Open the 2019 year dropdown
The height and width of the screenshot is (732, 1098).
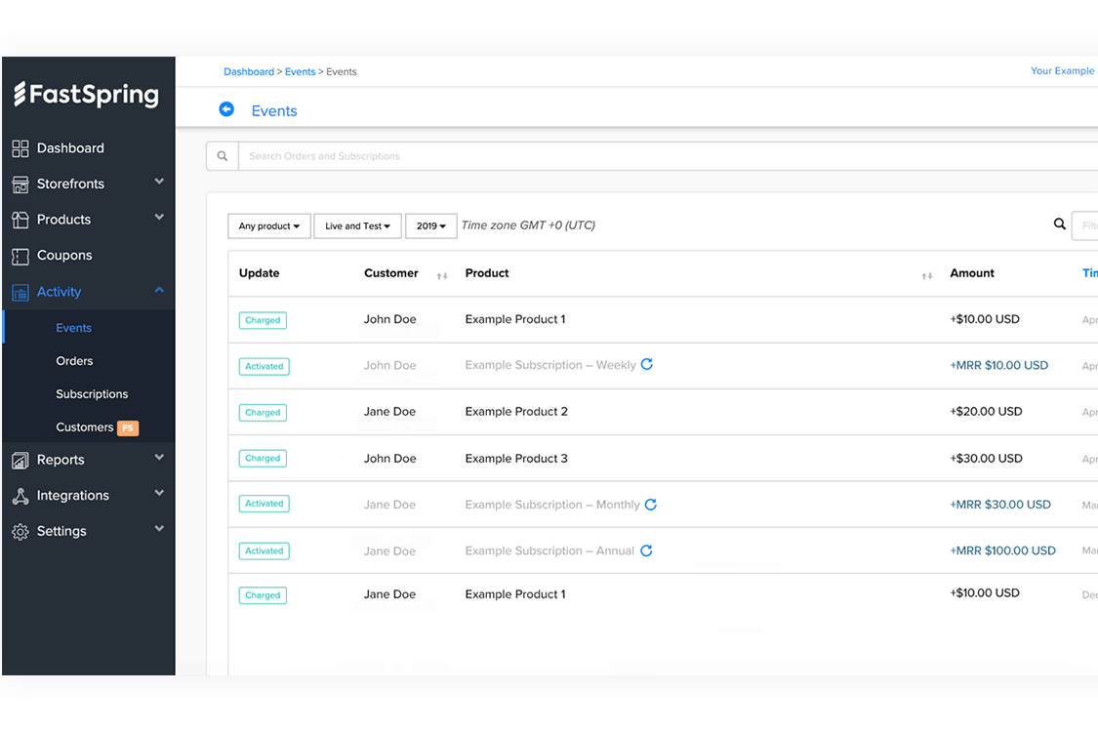tap(430, 226)
